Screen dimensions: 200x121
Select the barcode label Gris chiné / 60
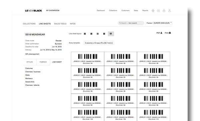tap(154, 87)
